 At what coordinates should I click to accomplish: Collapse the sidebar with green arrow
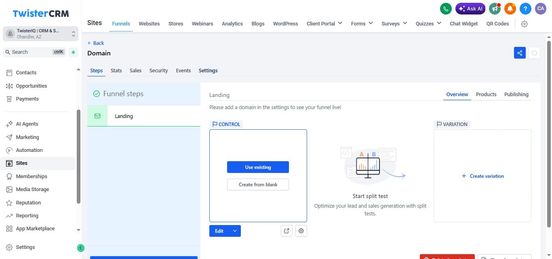[x=81, y=248]
